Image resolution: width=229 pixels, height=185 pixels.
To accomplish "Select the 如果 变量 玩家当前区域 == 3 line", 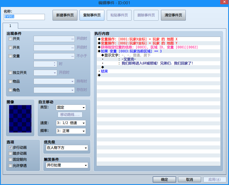I will click(159, 51).
